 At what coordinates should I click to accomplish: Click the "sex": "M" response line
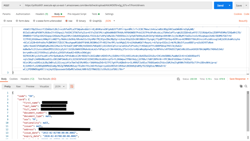point(30,119)
